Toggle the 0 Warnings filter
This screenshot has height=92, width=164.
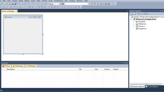tap(18, 66)
